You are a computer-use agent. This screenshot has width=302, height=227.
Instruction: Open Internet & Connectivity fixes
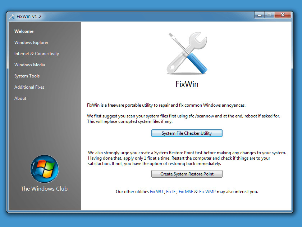(37, 54)
